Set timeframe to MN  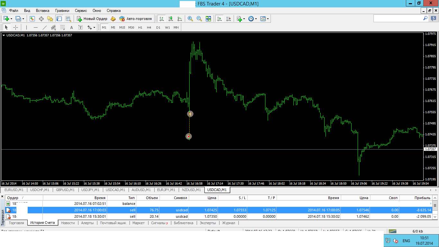click(176, 27)
